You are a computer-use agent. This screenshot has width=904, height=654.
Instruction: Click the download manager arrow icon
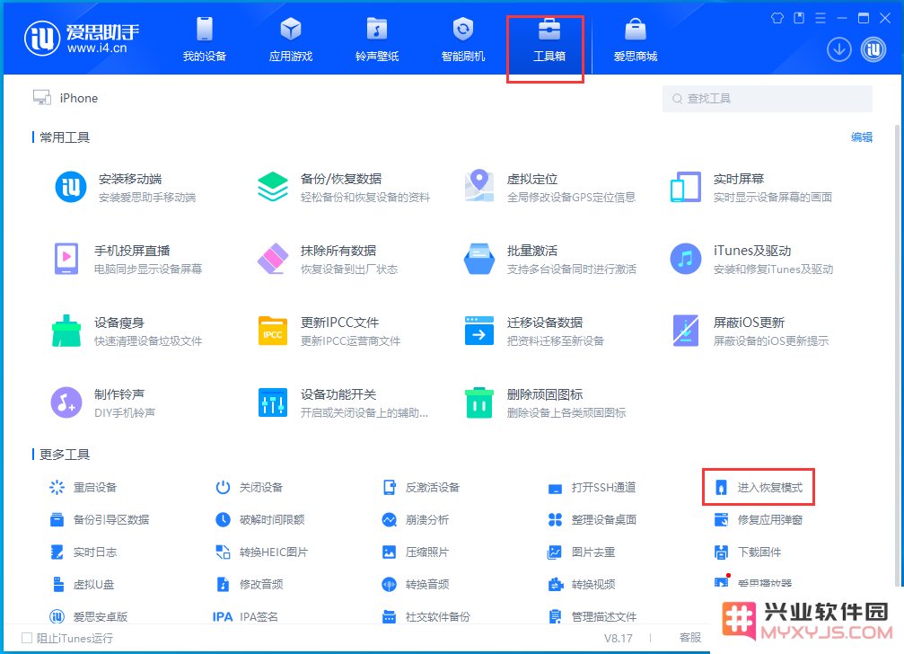coord(838,49)
